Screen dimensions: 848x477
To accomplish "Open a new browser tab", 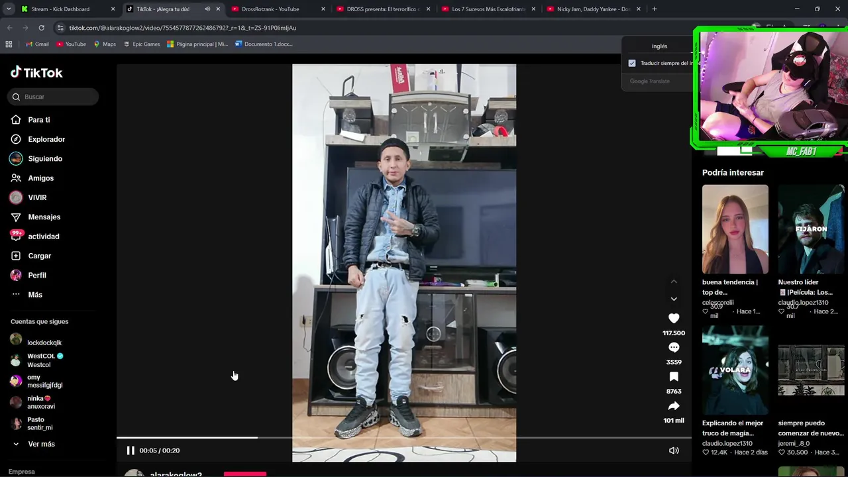I will tap(655, 9).
